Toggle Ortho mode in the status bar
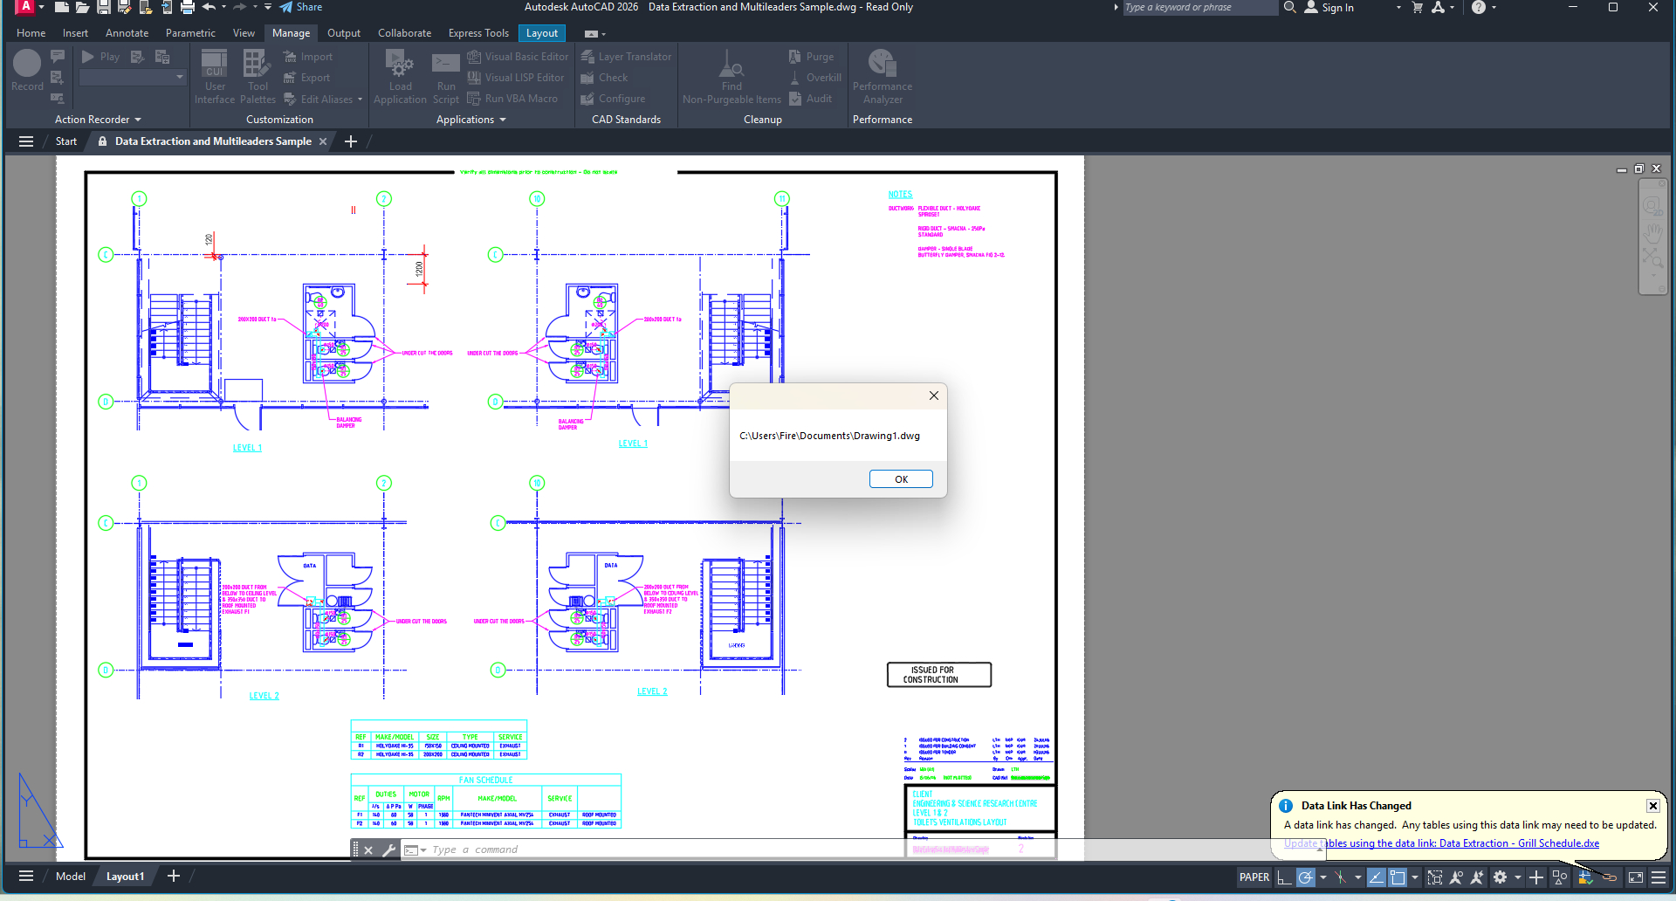This screenshot has width=1676, height=901. pyautogui.click(x=1284, y=877)
